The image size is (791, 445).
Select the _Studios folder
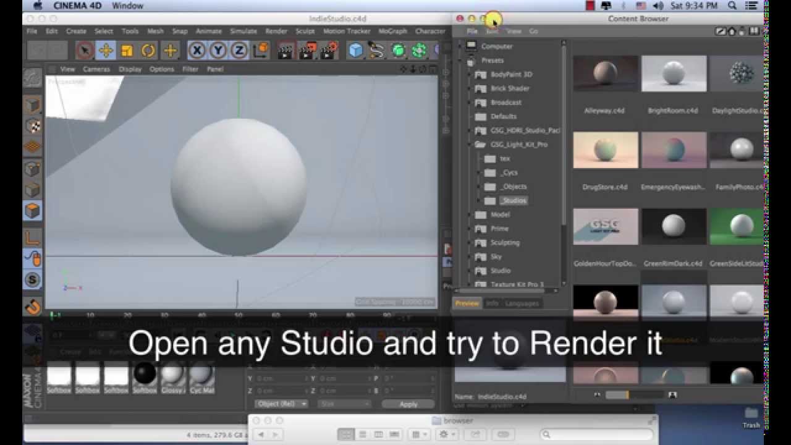(x=514, y=201)
